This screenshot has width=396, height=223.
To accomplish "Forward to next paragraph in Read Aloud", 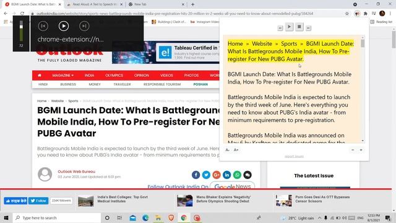I will (308, 28).
